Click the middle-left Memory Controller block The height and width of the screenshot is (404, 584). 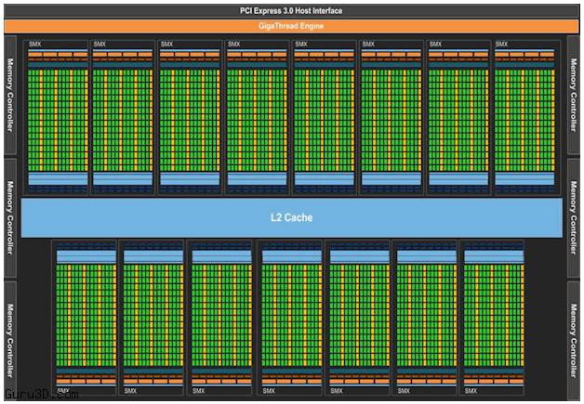10,217
